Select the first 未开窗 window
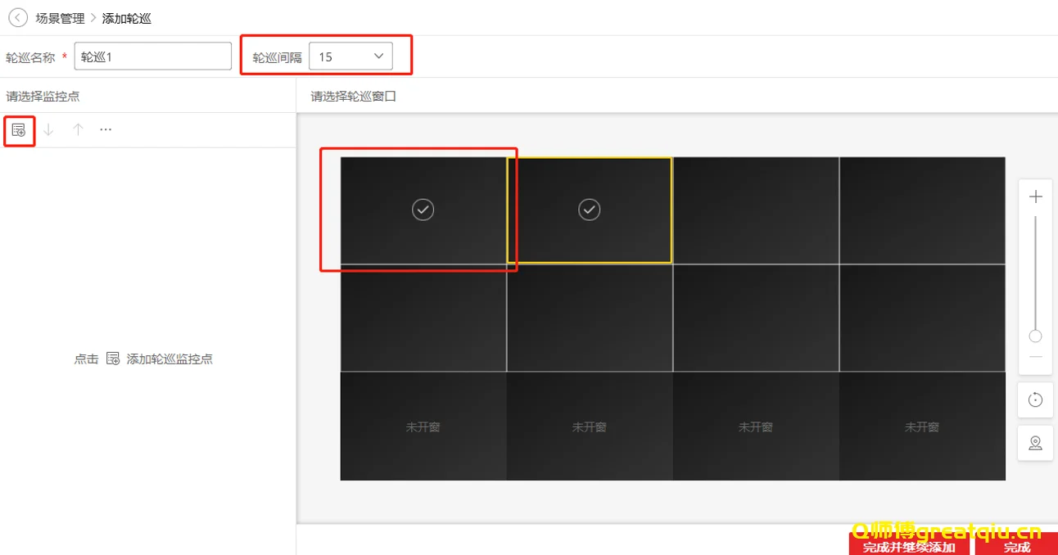This screenshot has width=1058, height=555. (423, 426)
